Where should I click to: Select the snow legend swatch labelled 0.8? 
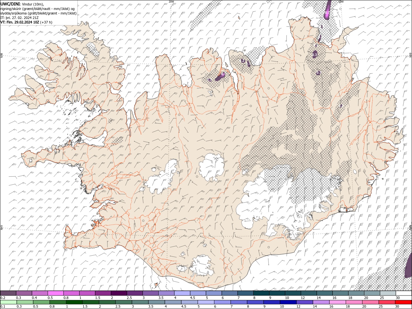click(71, 293)
